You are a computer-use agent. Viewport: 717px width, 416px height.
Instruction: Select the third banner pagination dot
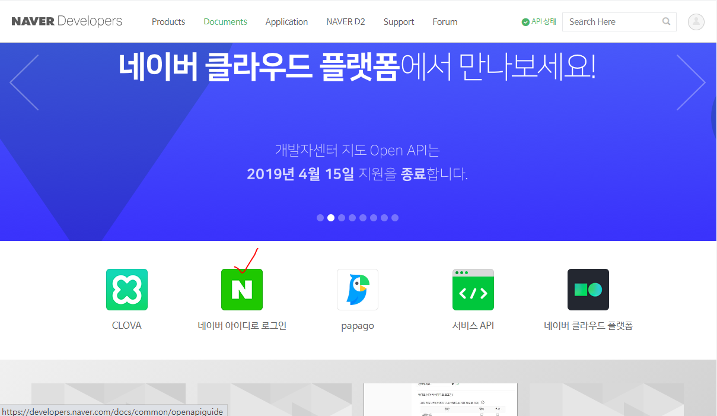pyautogui.click(x=342, y=218)
